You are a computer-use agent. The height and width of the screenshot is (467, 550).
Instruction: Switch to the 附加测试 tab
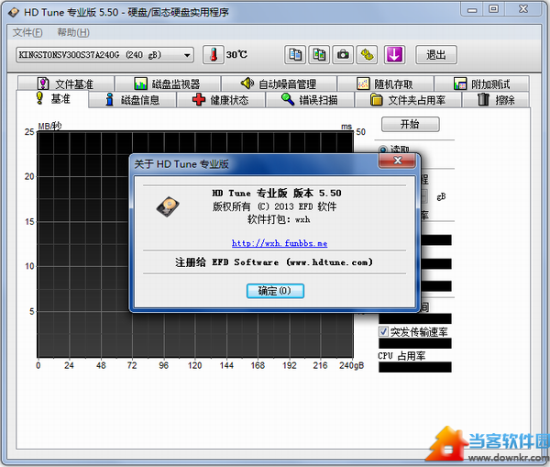(481, 83)
